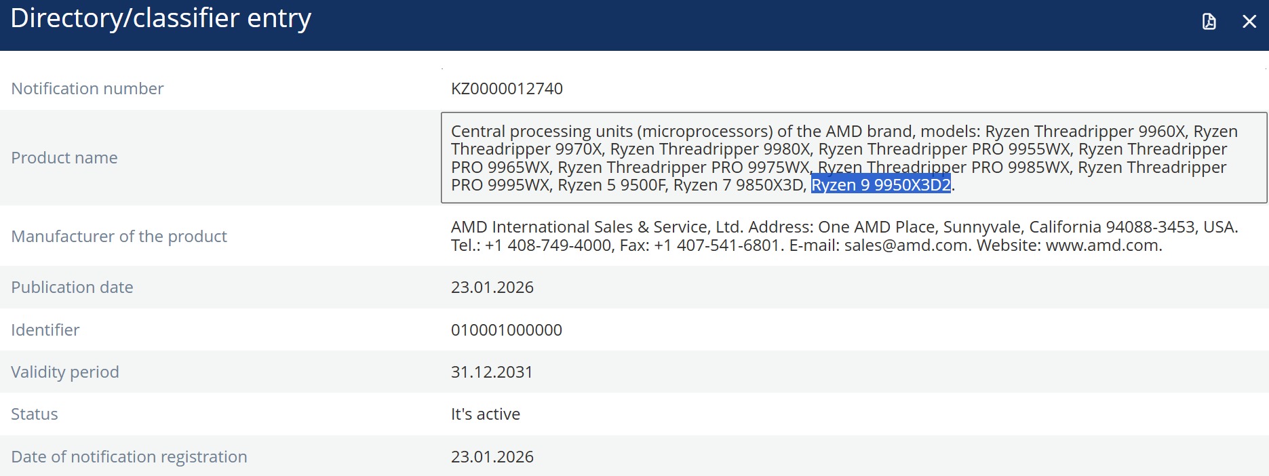Click the Publication date value 23.01.2026
Image resolution: width=1269 pixels, height=476 pixels.
(x=492, y=287)
